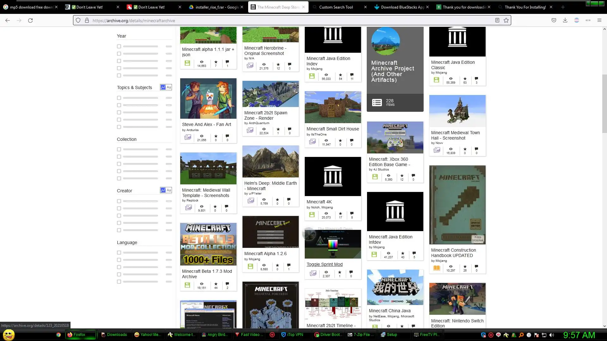Screen dimensions: 607x341
Task: Reload the current page
Action: (x=30, y=21)
